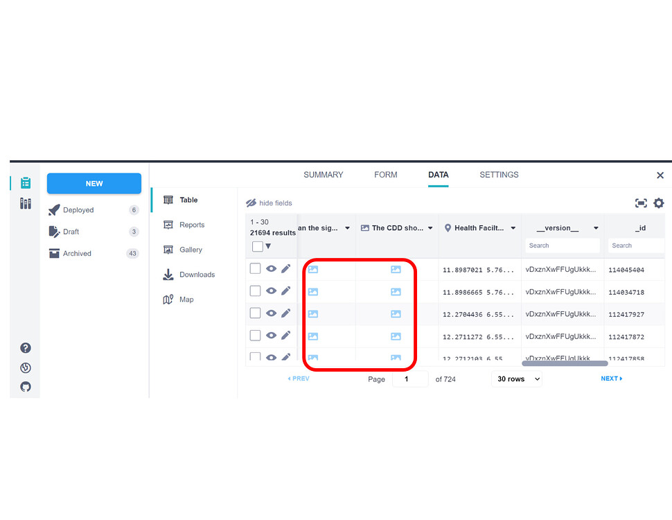Open the '30 rows' page size dropdown

(x=516, y=379)
